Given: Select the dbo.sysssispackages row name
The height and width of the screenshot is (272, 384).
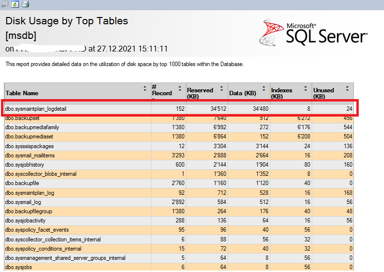Looking at the screenshot, I should coord(30,146).
